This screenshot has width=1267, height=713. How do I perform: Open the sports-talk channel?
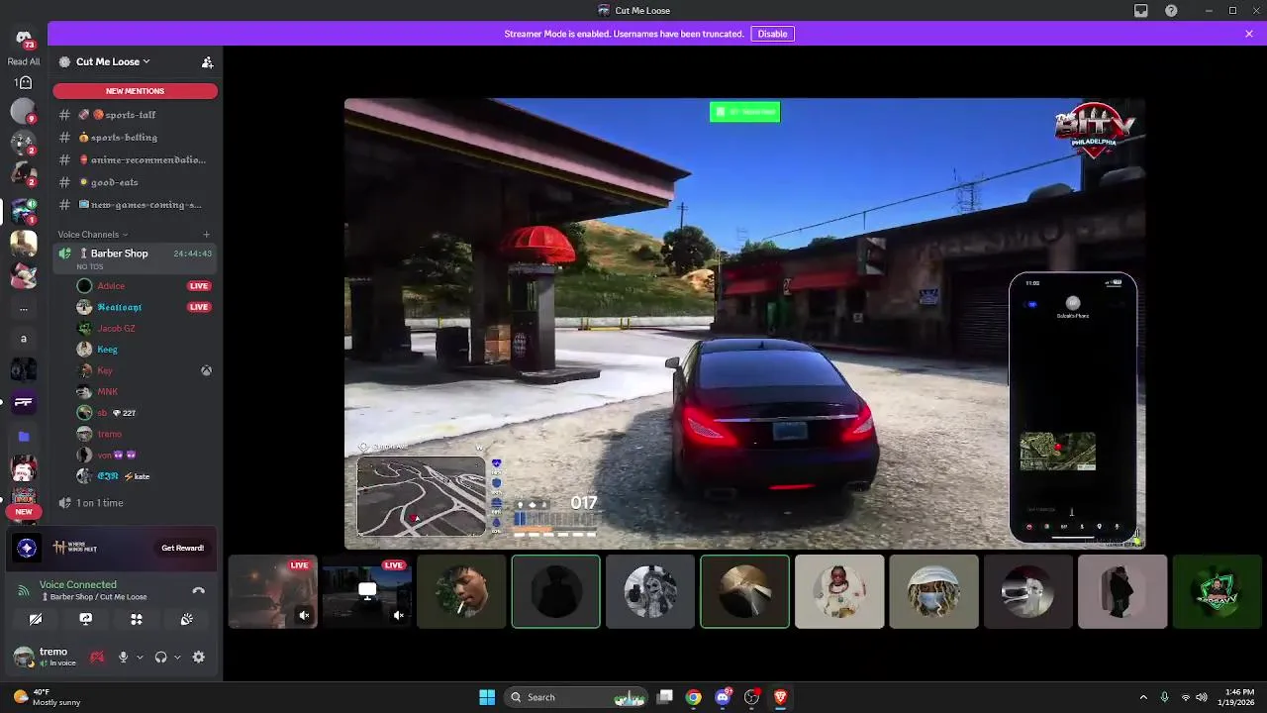[x=135, y=115]
